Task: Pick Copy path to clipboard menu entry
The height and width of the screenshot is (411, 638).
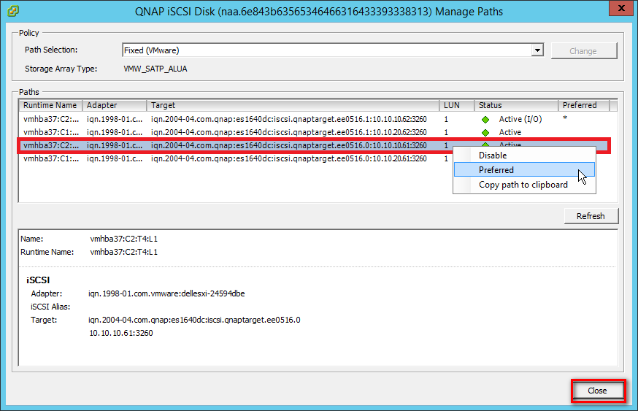Action: [x=523, y=185]
